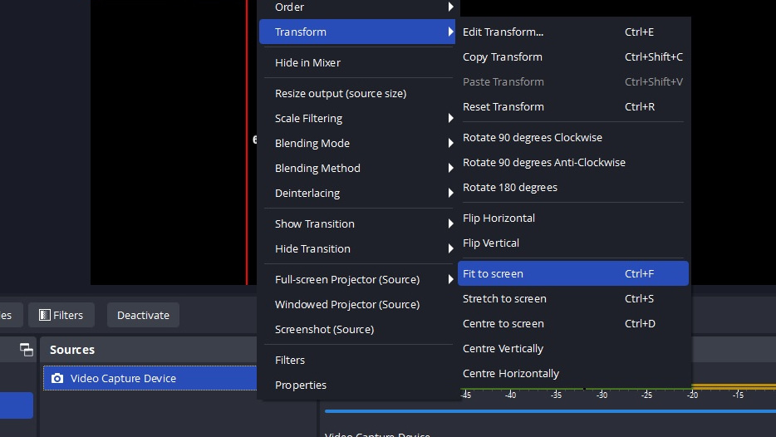Expand the Scale Filtering submenu arrow

coord(450,118)
